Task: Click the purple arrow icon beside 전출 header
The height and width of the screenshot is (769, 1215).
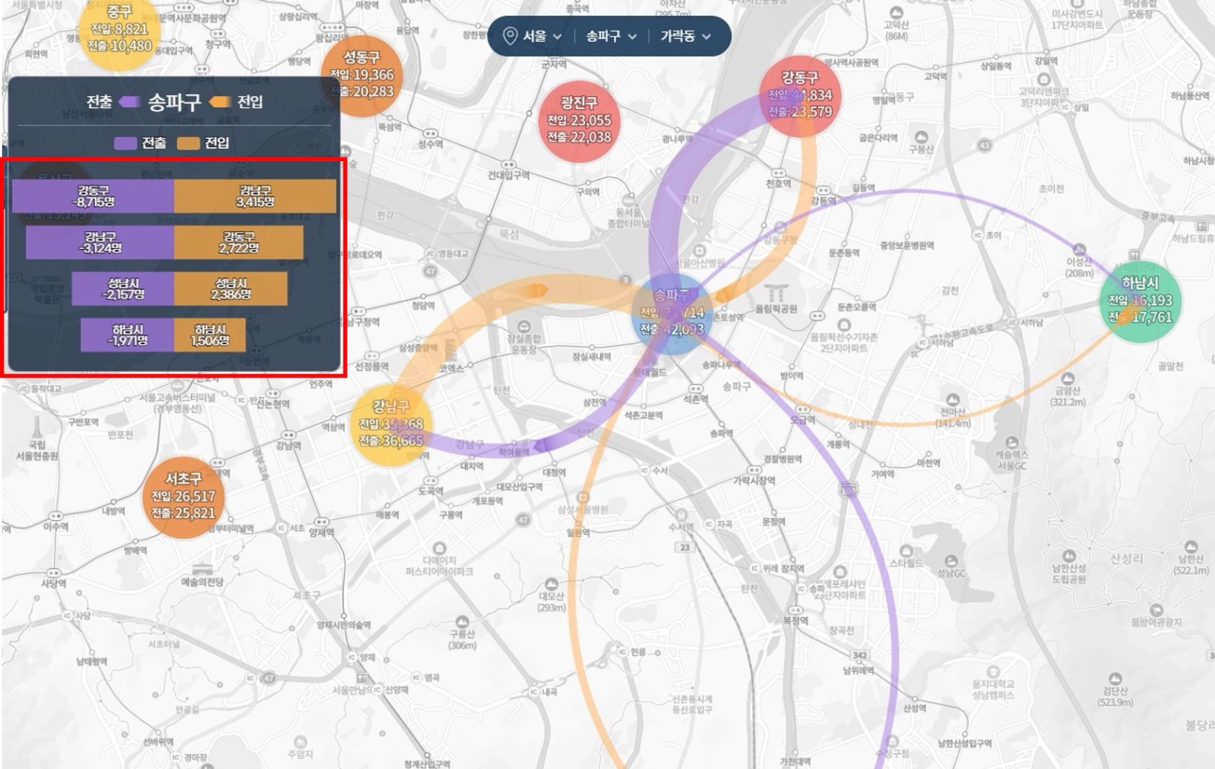Action: (129, 102)
